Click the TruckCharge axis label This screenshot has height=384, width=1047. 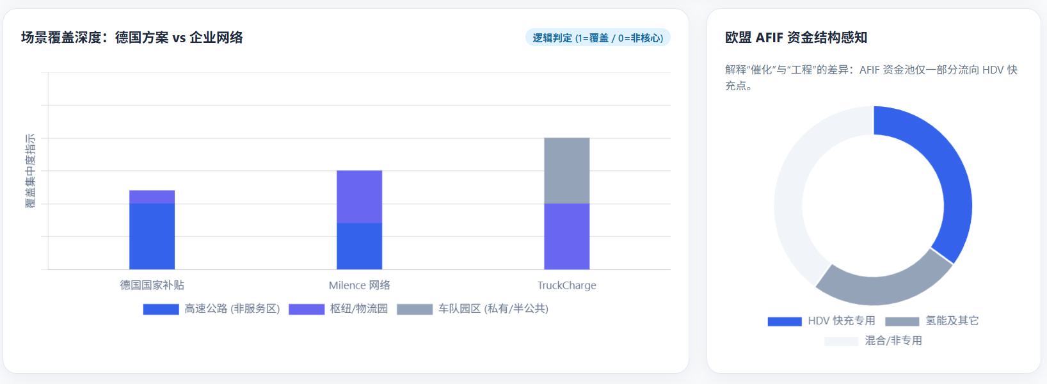click(x=566, y=285)
